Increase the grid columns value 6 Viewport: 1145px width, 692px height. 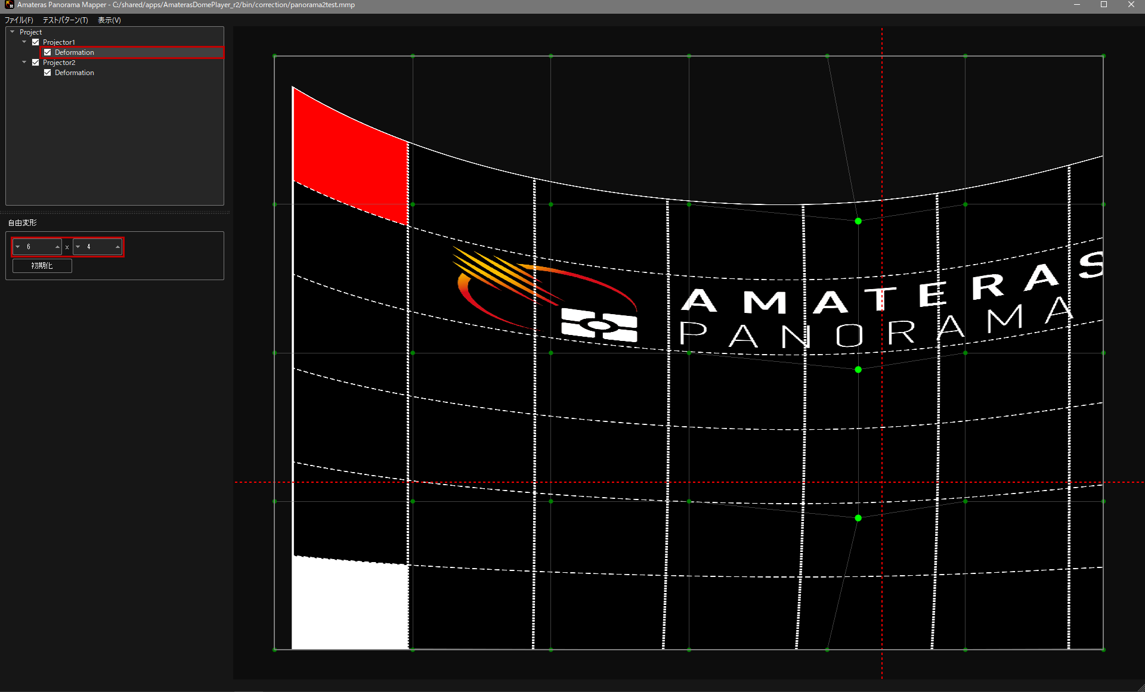pos(57,247)
